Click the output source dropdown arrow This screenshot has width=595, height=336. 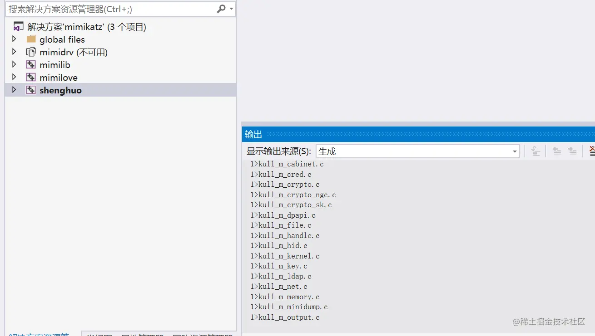pos(515,151)
